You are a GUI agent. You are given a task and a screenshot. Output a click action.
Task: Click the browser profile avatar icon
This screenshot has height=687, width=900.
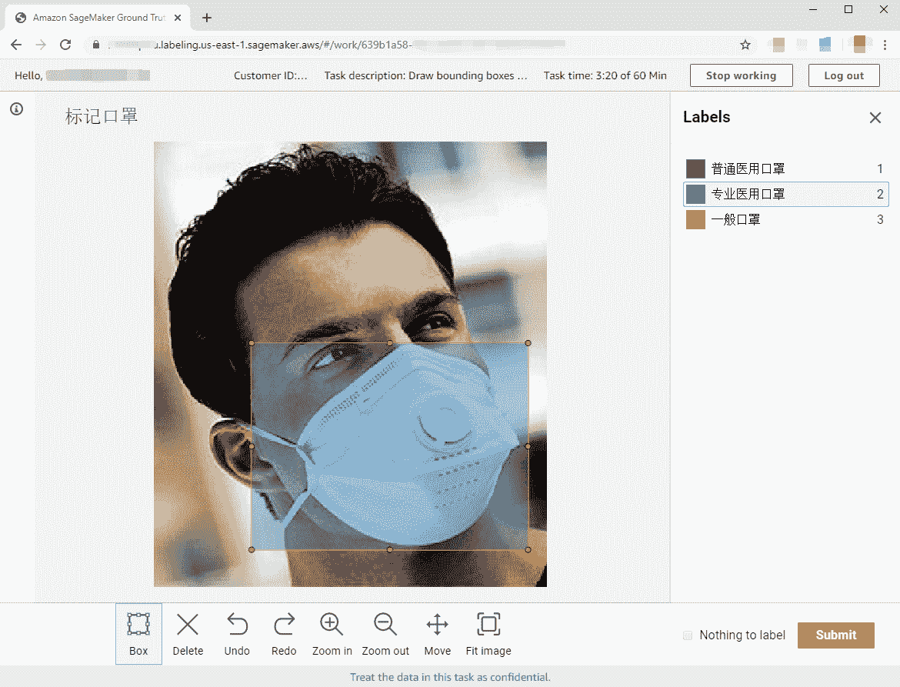click(x=859, y=44)
